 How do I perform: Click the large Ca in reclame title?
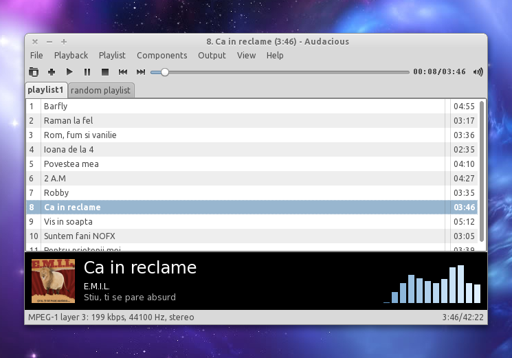point(140,267)
